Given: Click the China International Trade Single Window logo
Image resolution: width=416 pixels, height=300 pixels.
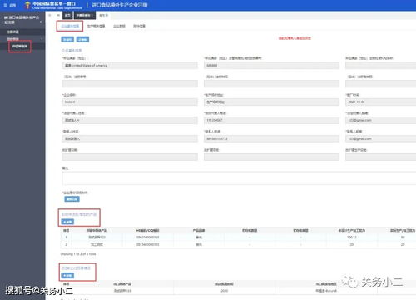Looking at the screenshot, I should click(52, 5).
